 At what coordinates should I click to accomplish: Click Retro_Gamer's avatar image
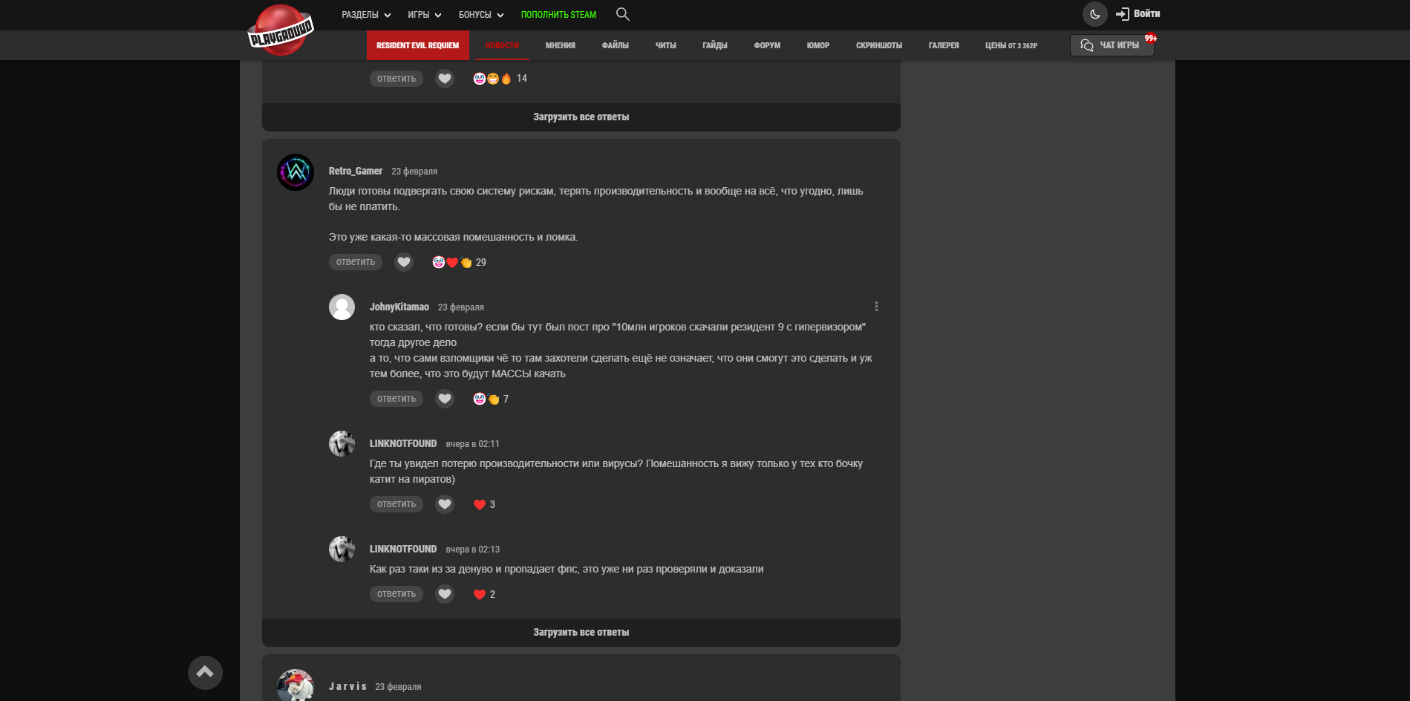(296, 172)
